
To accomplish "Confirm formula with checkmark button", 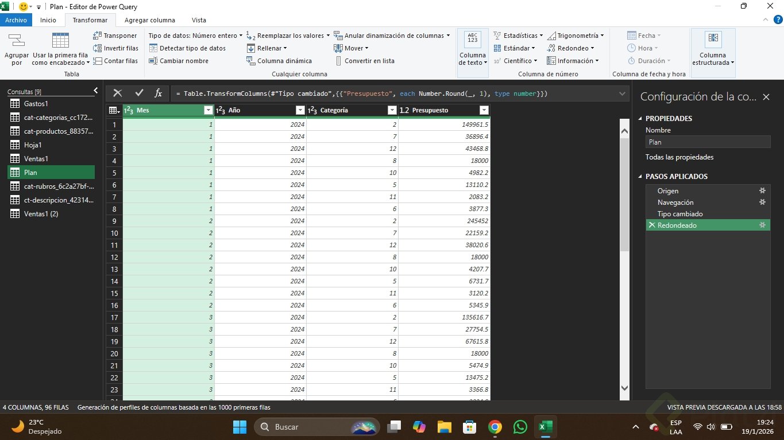I will tap(138, 93).
